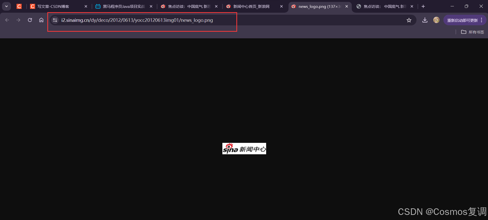Close the 黑马程序员Java项目实战 tab

point(151,6)
